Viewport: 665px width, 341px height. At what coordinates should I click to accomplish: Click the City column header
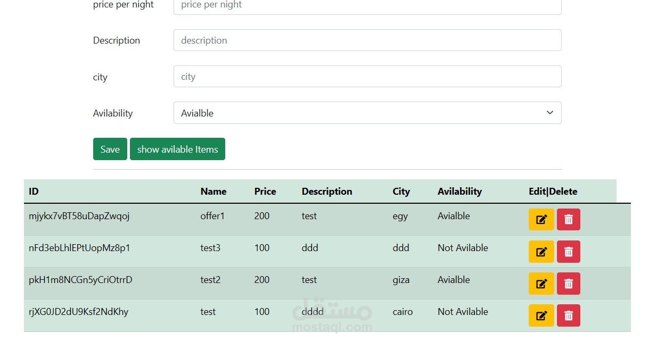401,192
